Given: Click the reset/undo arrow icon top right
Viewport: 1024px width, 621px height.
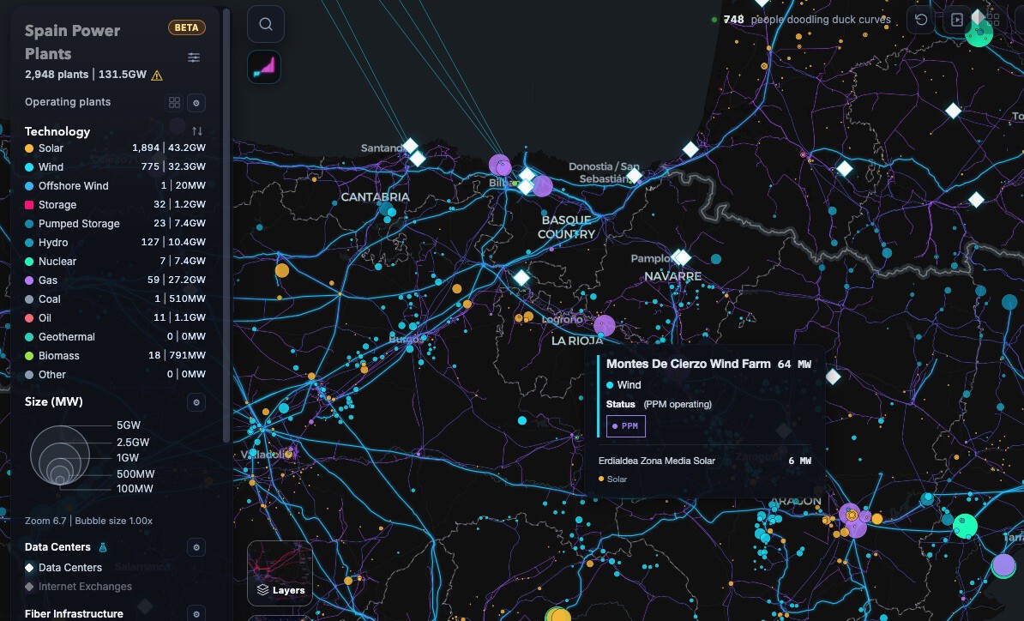Looking at the screenshot, I should coord(921,20).
